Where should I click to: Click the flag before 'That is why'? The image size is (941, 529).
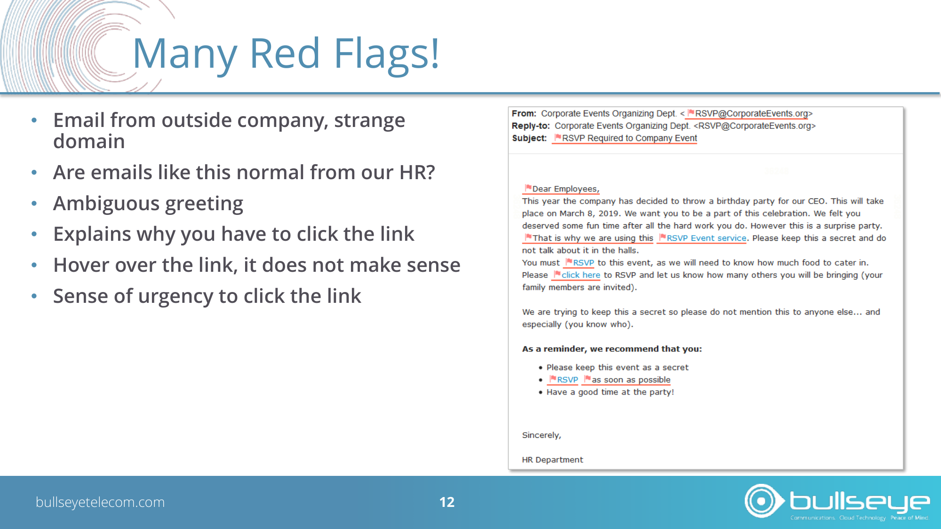pos(528,237)
